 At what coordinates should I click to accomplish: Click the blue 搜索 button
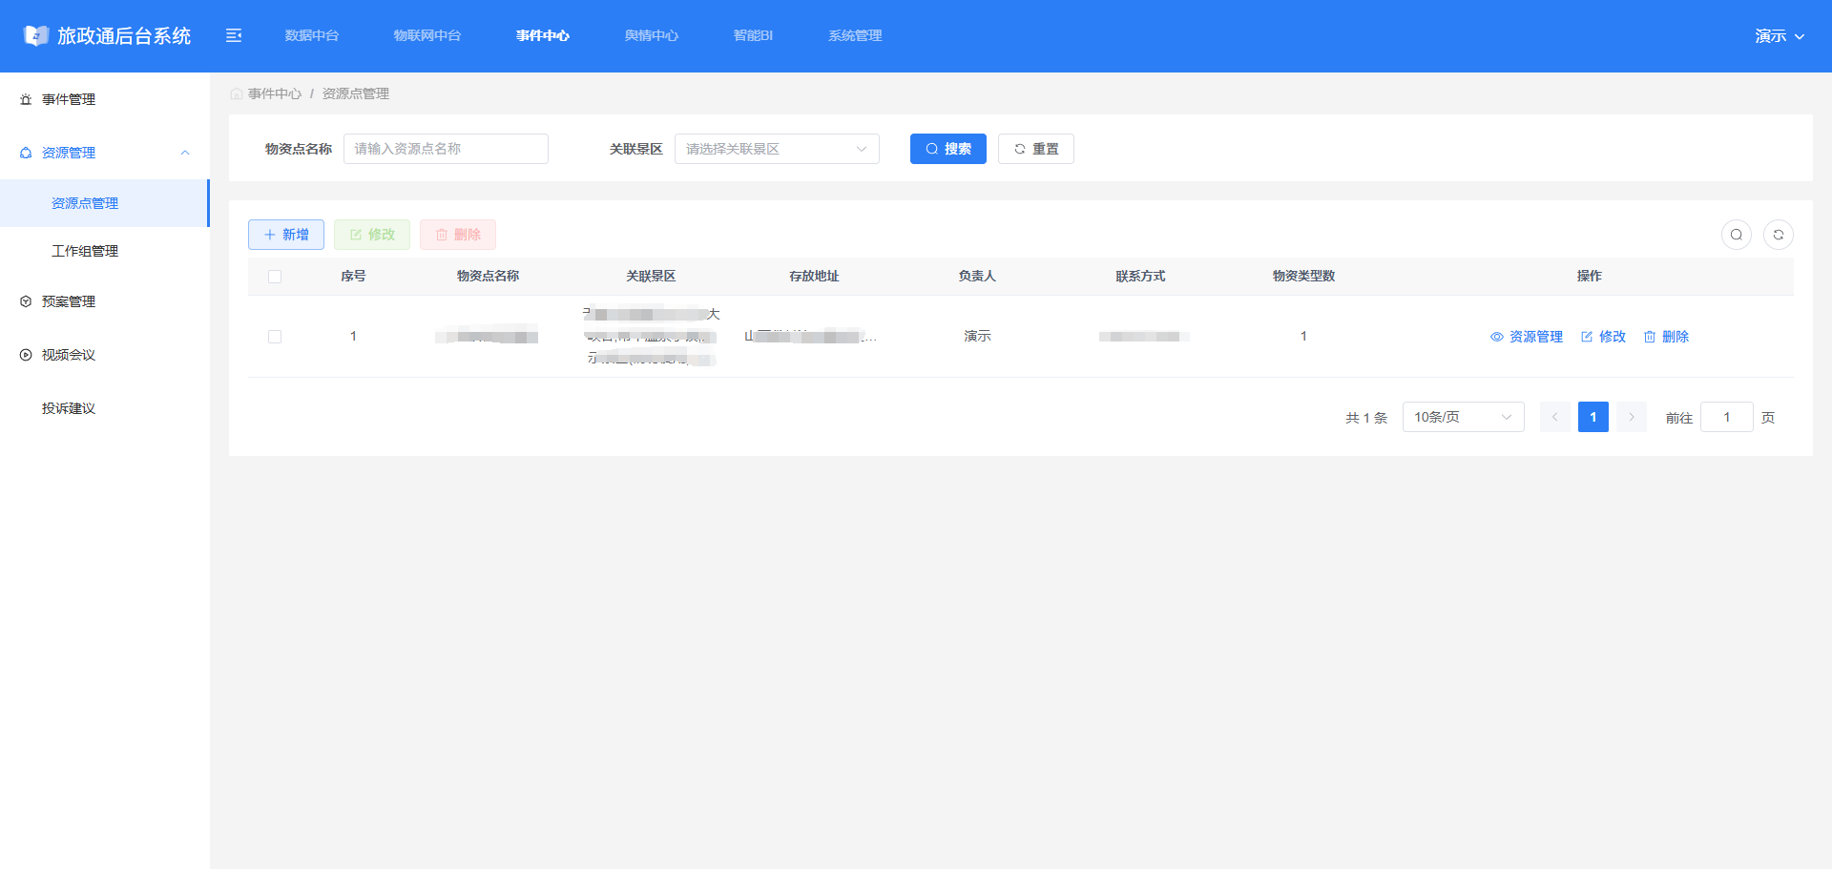[x=948, y=149]
